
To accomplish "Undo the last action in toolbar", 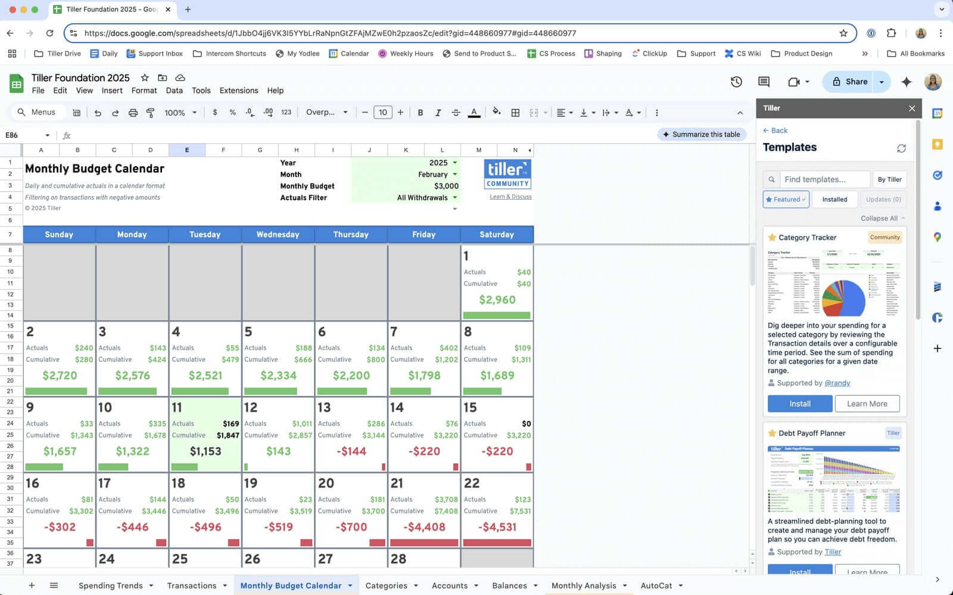I will click(x=98, y=113).
